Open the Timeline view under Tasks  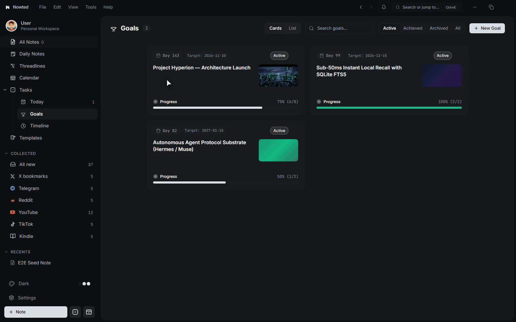click(x=57, y=126)
